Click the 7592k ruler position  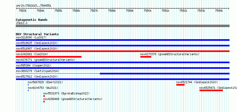(183, 11)
